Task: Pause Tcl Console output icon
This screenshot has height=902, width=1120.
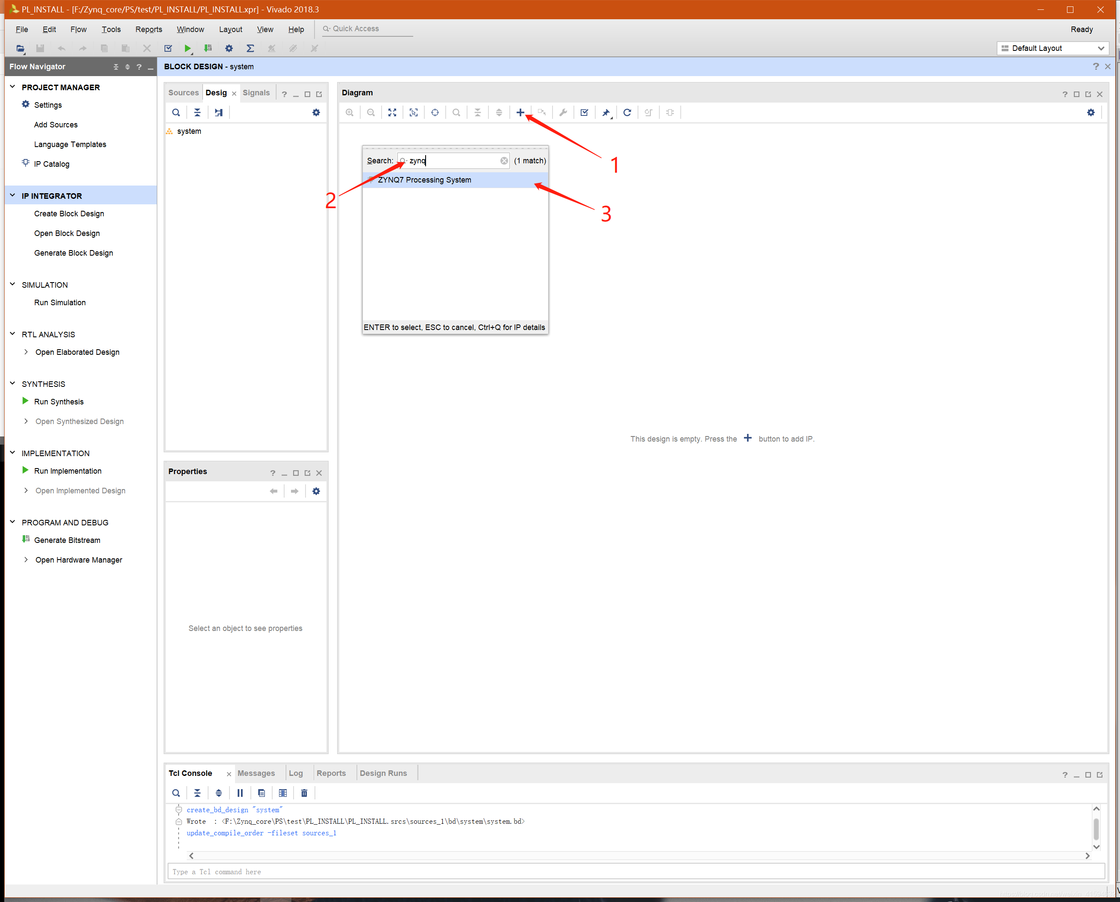Action: [x=240, y=793]
